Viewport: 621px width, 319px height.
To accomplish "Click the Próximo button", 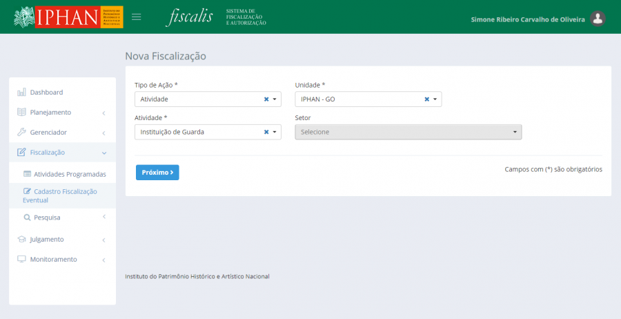I will pos(157,173).
